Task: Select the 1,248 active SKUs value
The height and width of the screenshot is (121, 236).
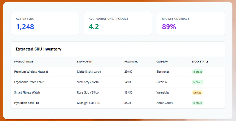Action: pos(25,27)
